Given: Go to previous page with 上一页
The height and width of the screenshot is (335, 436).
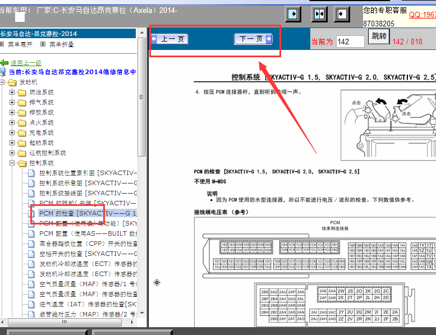Looking at the screenshot, I should (169, 39).
